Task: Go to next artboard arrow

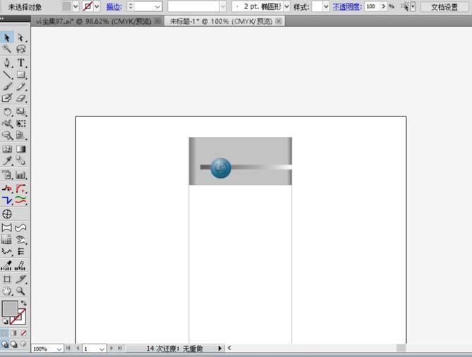Action: 111,349
